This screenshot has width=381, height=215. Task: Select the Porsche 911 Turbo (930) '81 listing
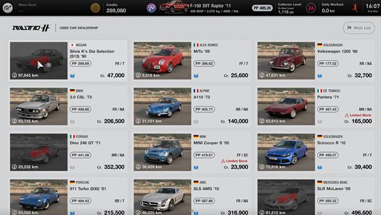coord(67,197)
